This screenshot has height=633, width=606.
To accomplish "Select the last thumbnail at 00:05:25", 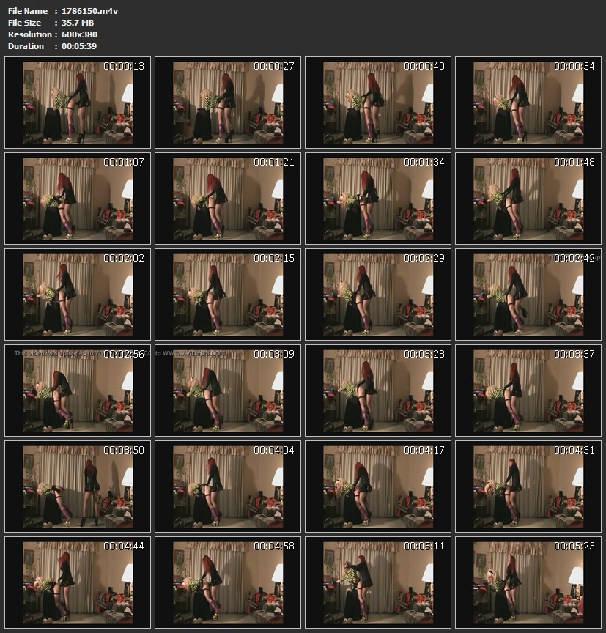I will tap(528, 582).
